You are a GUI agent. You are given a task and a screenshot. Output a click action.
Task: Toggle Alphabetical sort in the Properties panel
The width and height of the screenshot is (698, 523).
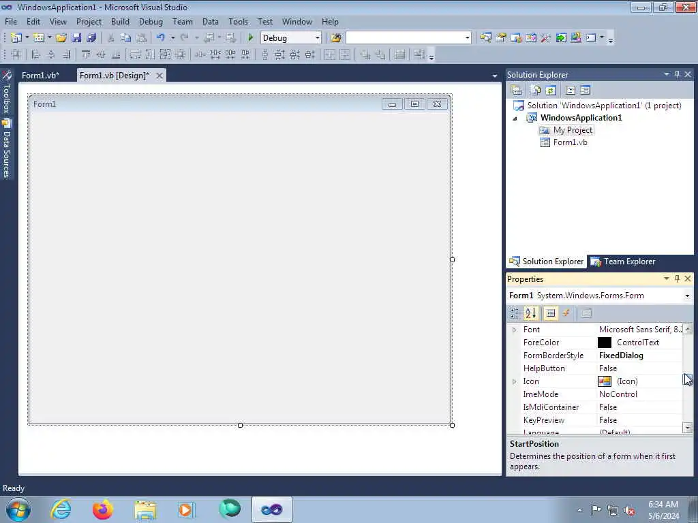click(531, 313)
